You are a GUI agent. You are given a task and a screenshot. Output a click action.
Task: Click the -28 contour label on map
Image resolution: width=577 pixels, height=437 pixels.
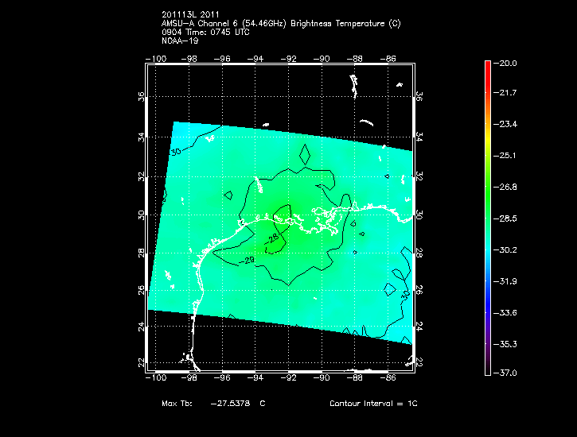click(274, 239)
